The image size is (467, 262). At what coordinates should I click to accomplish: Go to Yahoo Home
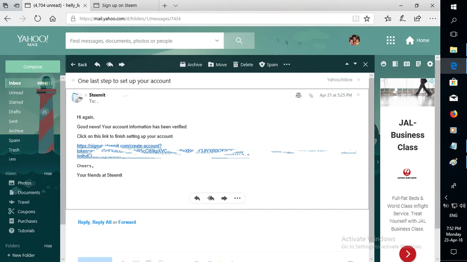[x=418, y=40]
